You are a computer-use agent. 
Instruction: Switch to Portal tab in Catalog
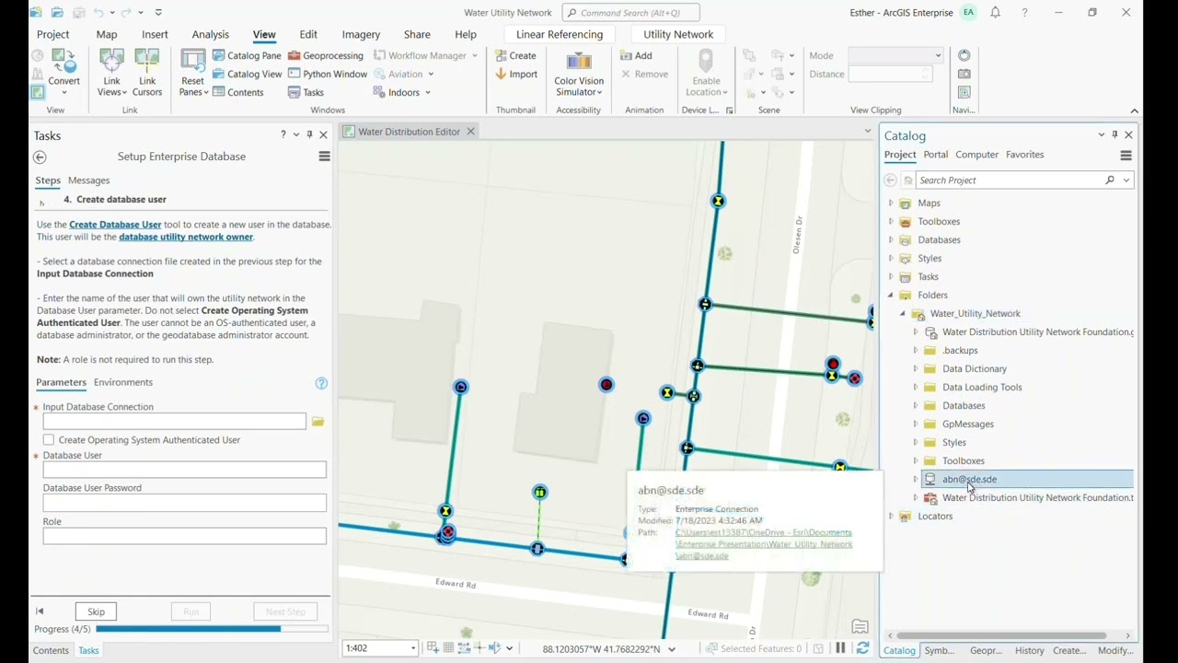pyautogui.click(x=935, y=155)
